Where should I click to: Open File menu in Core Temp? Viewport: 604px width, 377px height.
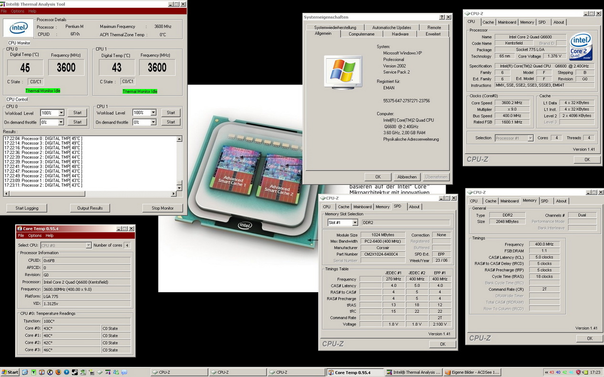(21, 235)
